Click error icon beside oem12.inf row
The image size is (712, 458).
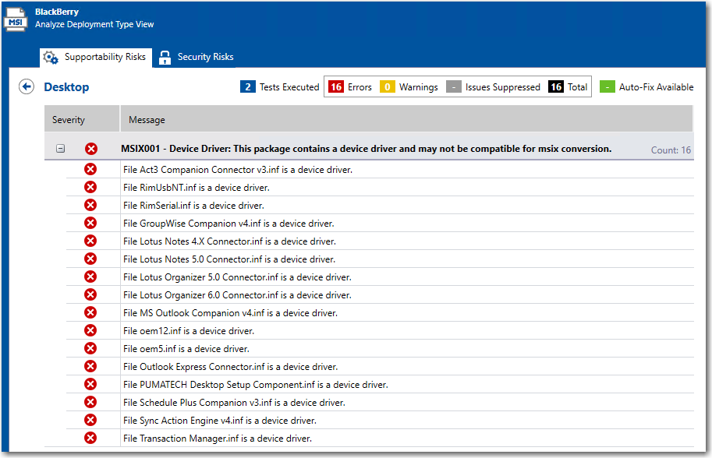pyautogui.click(x=90, y=330)
